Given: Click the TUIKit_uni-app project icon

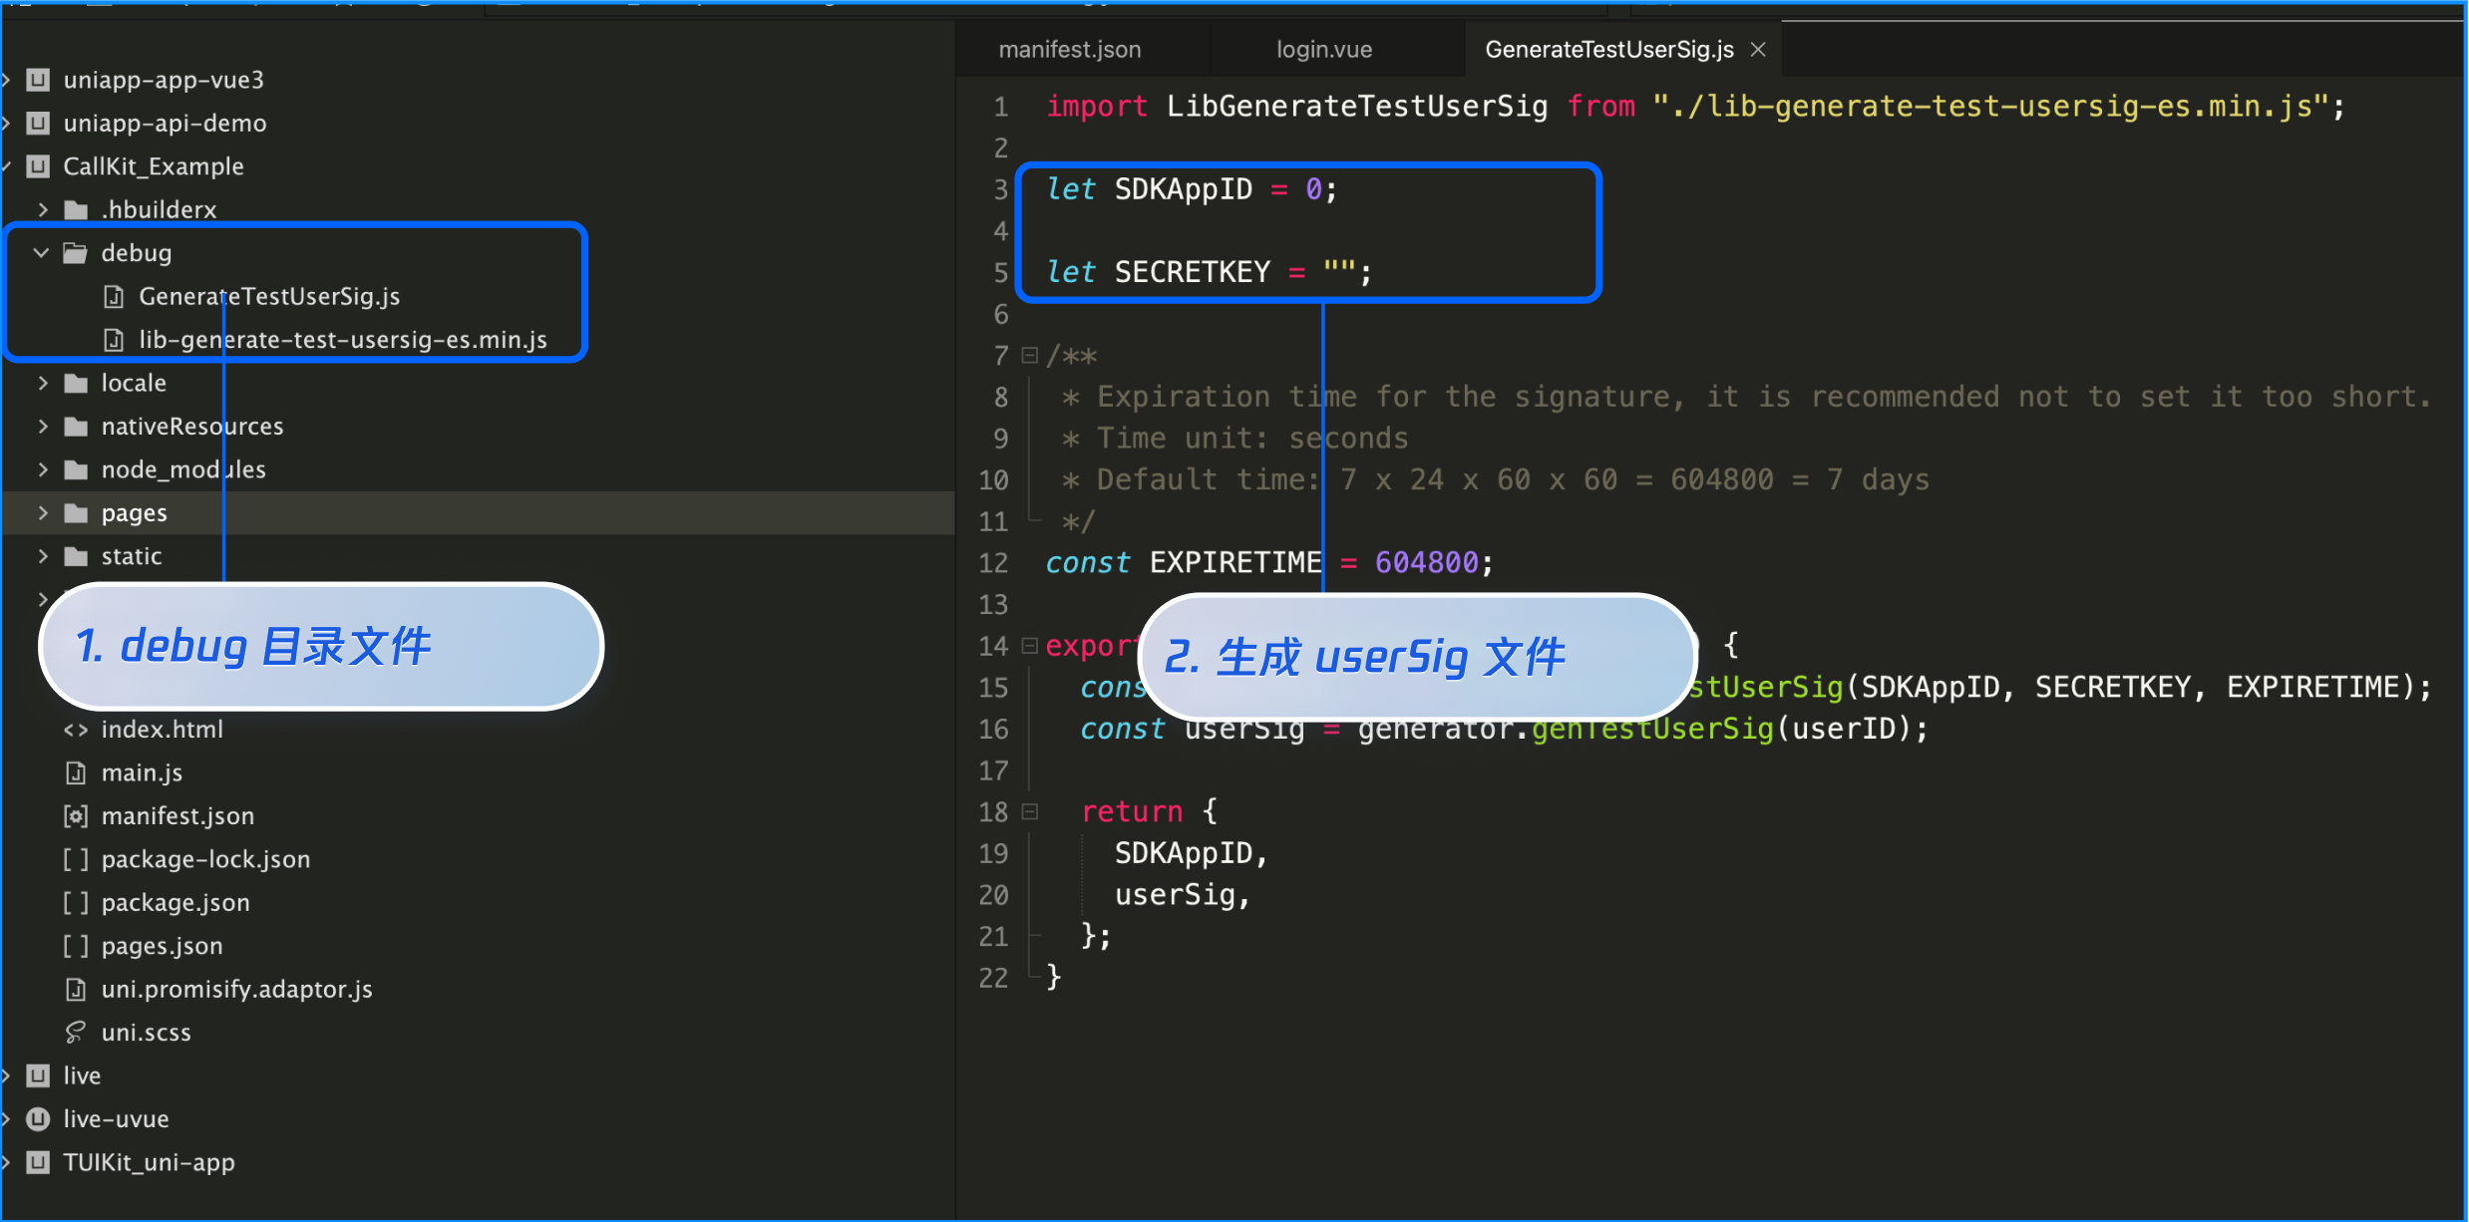Looking at the screenshot, I should click(38, 1162).
